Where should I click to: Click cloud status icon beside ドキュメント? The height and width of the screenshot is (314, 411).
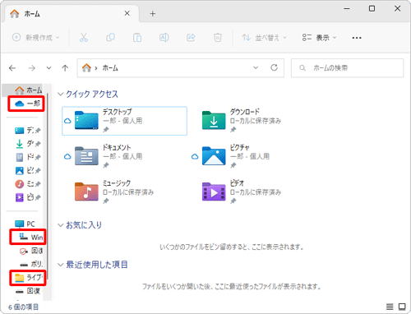[x=67, y=156]
